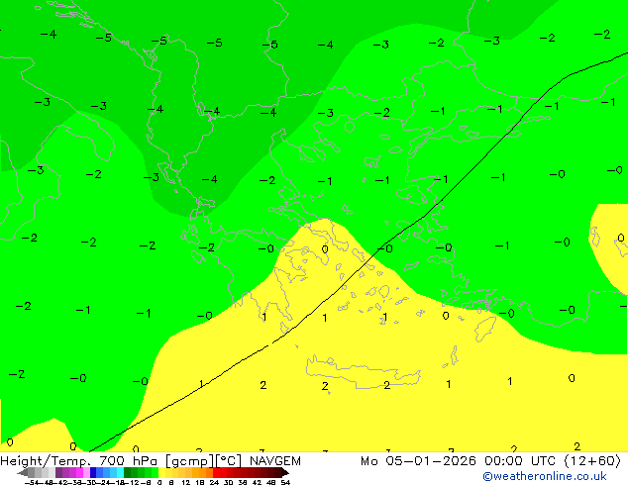Screen dimensions: 628x485
Task: Click the bright yellow legend swatch above 0
Action: 161,472
